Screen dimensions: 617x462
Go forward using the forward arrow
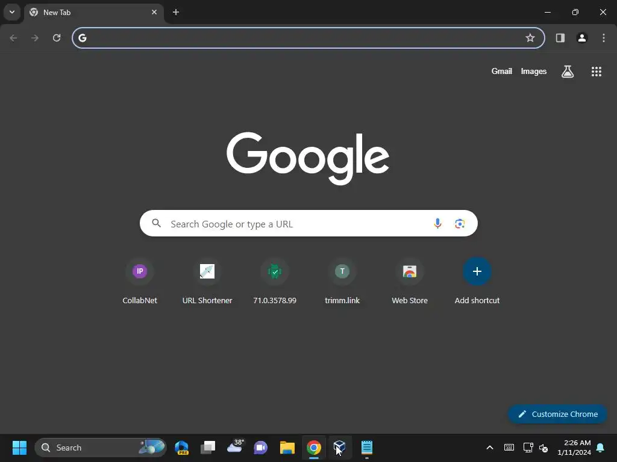click(x=35, y=38)
